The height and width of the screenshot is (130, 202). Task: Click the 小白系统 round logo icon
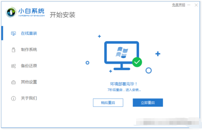coord(11,12)
